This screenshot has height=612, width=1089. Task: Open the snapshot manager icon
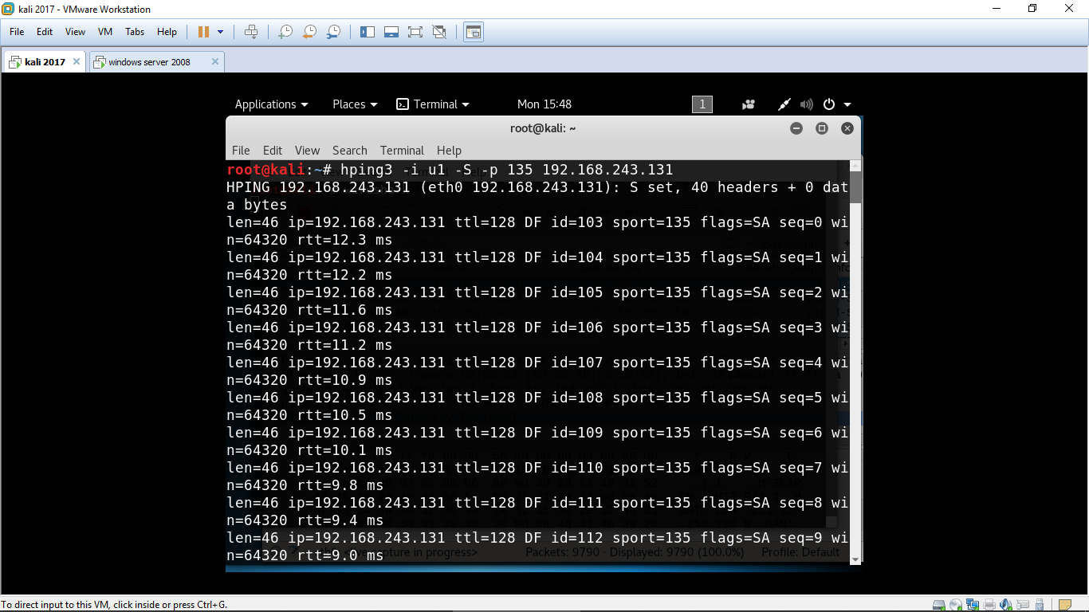[334, 32]
